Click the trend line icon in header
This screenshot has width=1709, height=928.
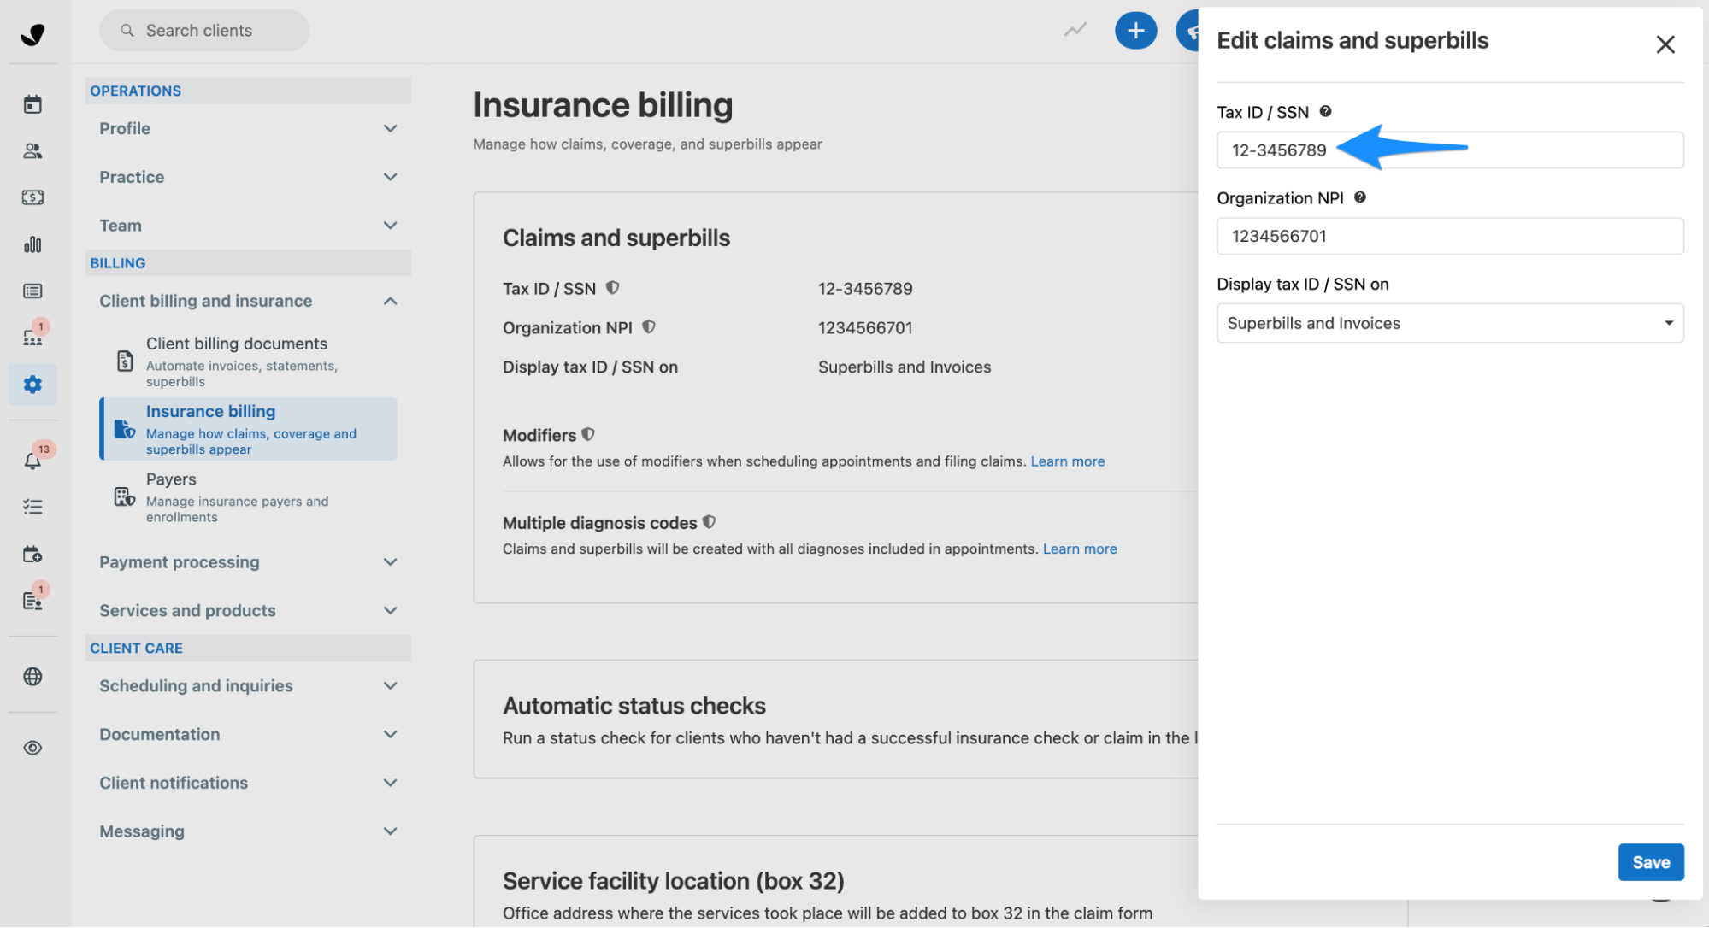tap(1075, 31)
